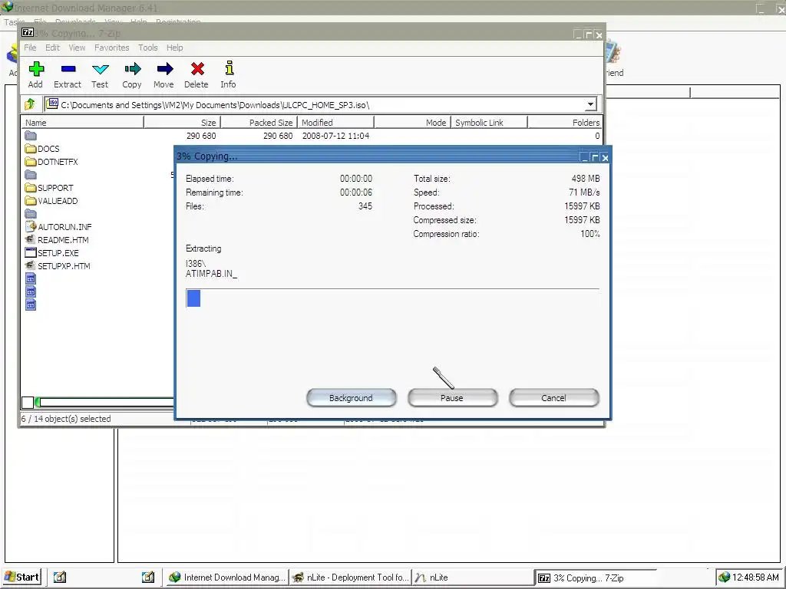786x589 pixels.
Task: Select the AUTORUN.INF file icon
Action: point(31,226)
